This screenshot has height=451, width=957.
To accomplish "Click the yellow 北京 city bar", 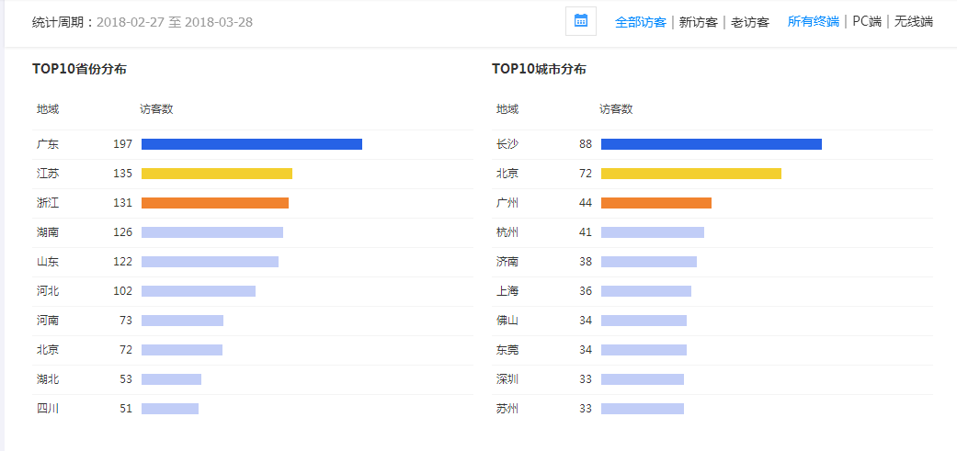I will pos(691,174).
